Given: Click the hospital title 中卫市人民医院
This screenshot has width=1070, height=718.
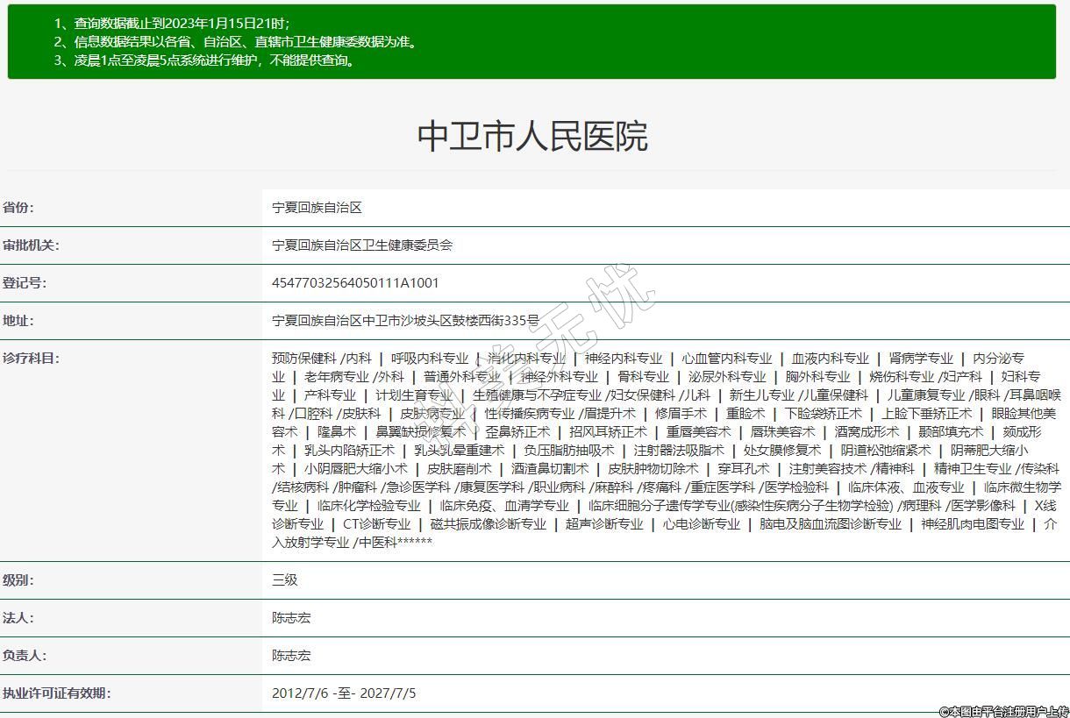Looking at the screenshot, I should click(x=531, y=137).
